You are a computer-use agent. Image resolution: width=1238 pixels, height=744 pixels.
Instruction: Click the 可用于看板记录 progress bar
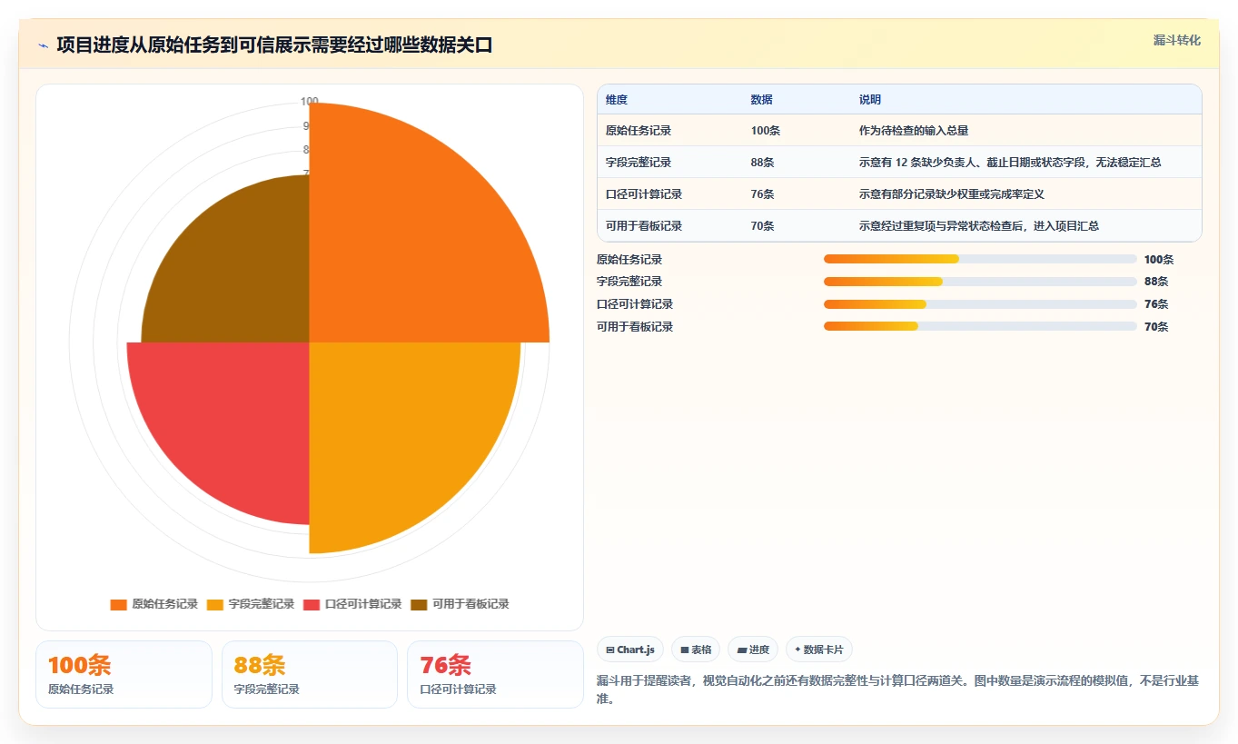coord(980,326)
